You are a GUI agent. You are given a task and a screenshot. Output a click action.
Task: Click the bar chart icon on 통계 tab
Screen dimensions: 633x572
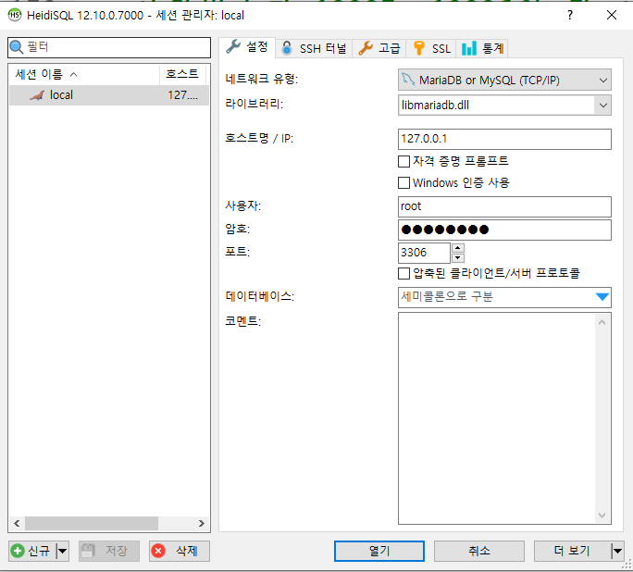[469, 48]
